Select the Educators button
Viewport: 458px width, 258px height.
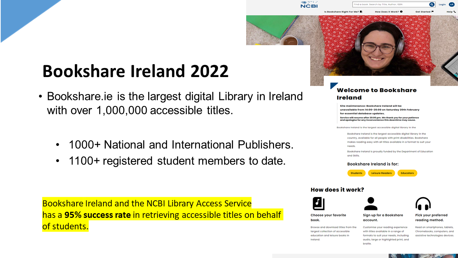click(x=407, y=173)
